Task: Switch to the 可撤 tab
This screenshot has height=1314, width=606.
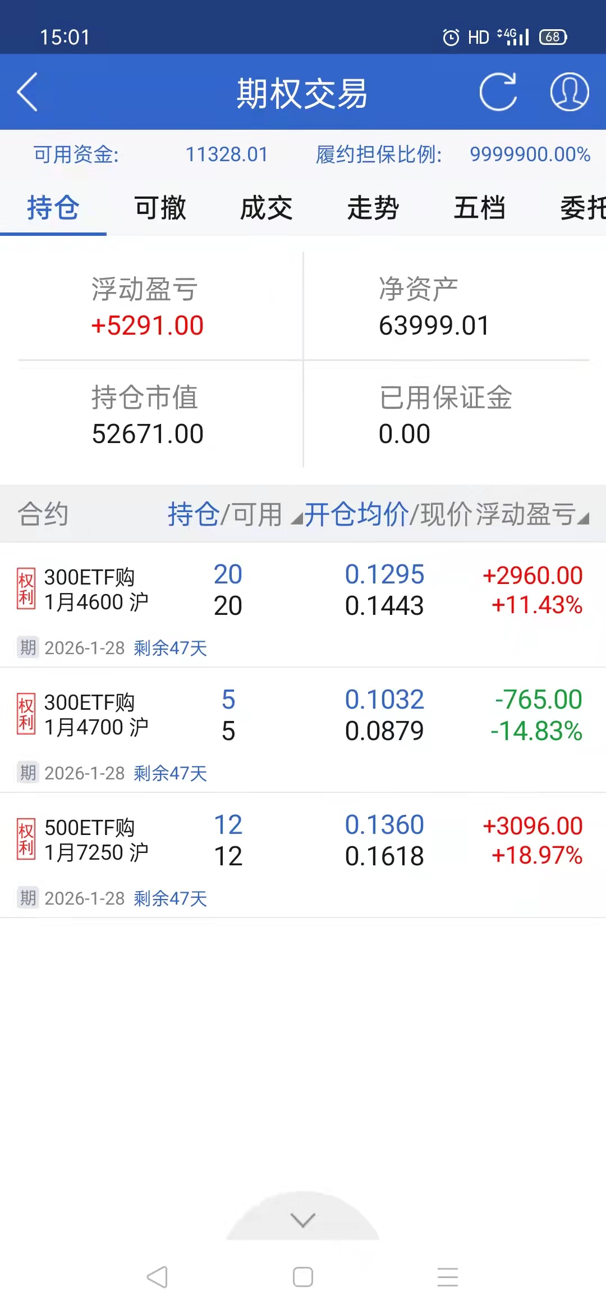Action: pyautogui.click(x=160, y=208)
